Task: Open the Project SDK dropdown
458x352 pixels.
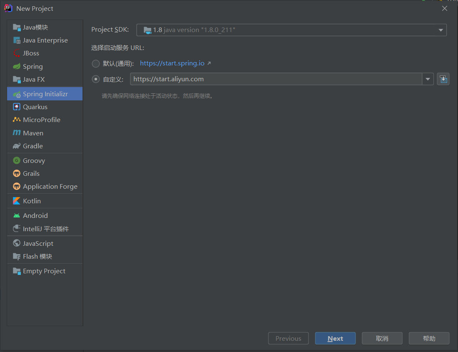Action: click(291, 30)
